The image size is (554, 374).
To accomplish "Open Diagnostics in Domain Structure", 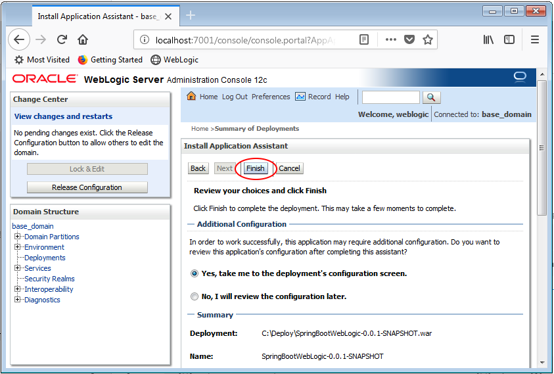I will 42,300.
